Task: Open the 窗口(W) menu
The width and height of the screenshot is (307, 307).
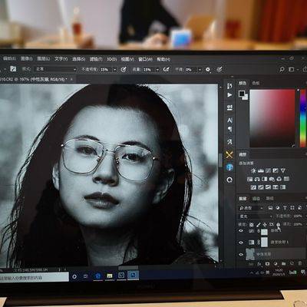Action: (145, 59)
